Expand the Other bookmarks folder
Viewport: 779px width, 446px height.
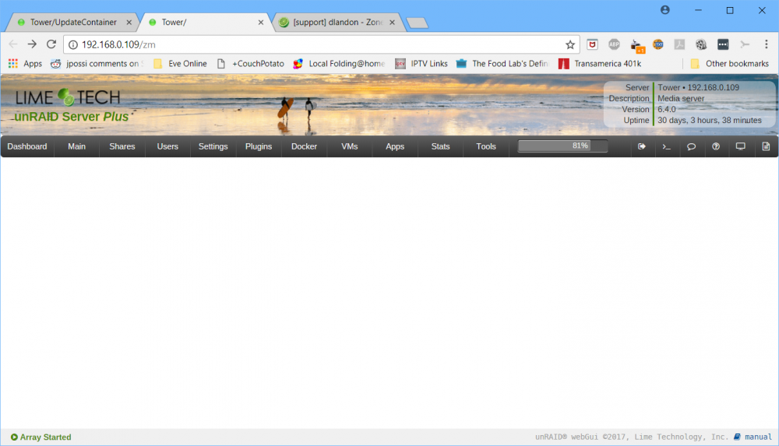pos(729,64)
